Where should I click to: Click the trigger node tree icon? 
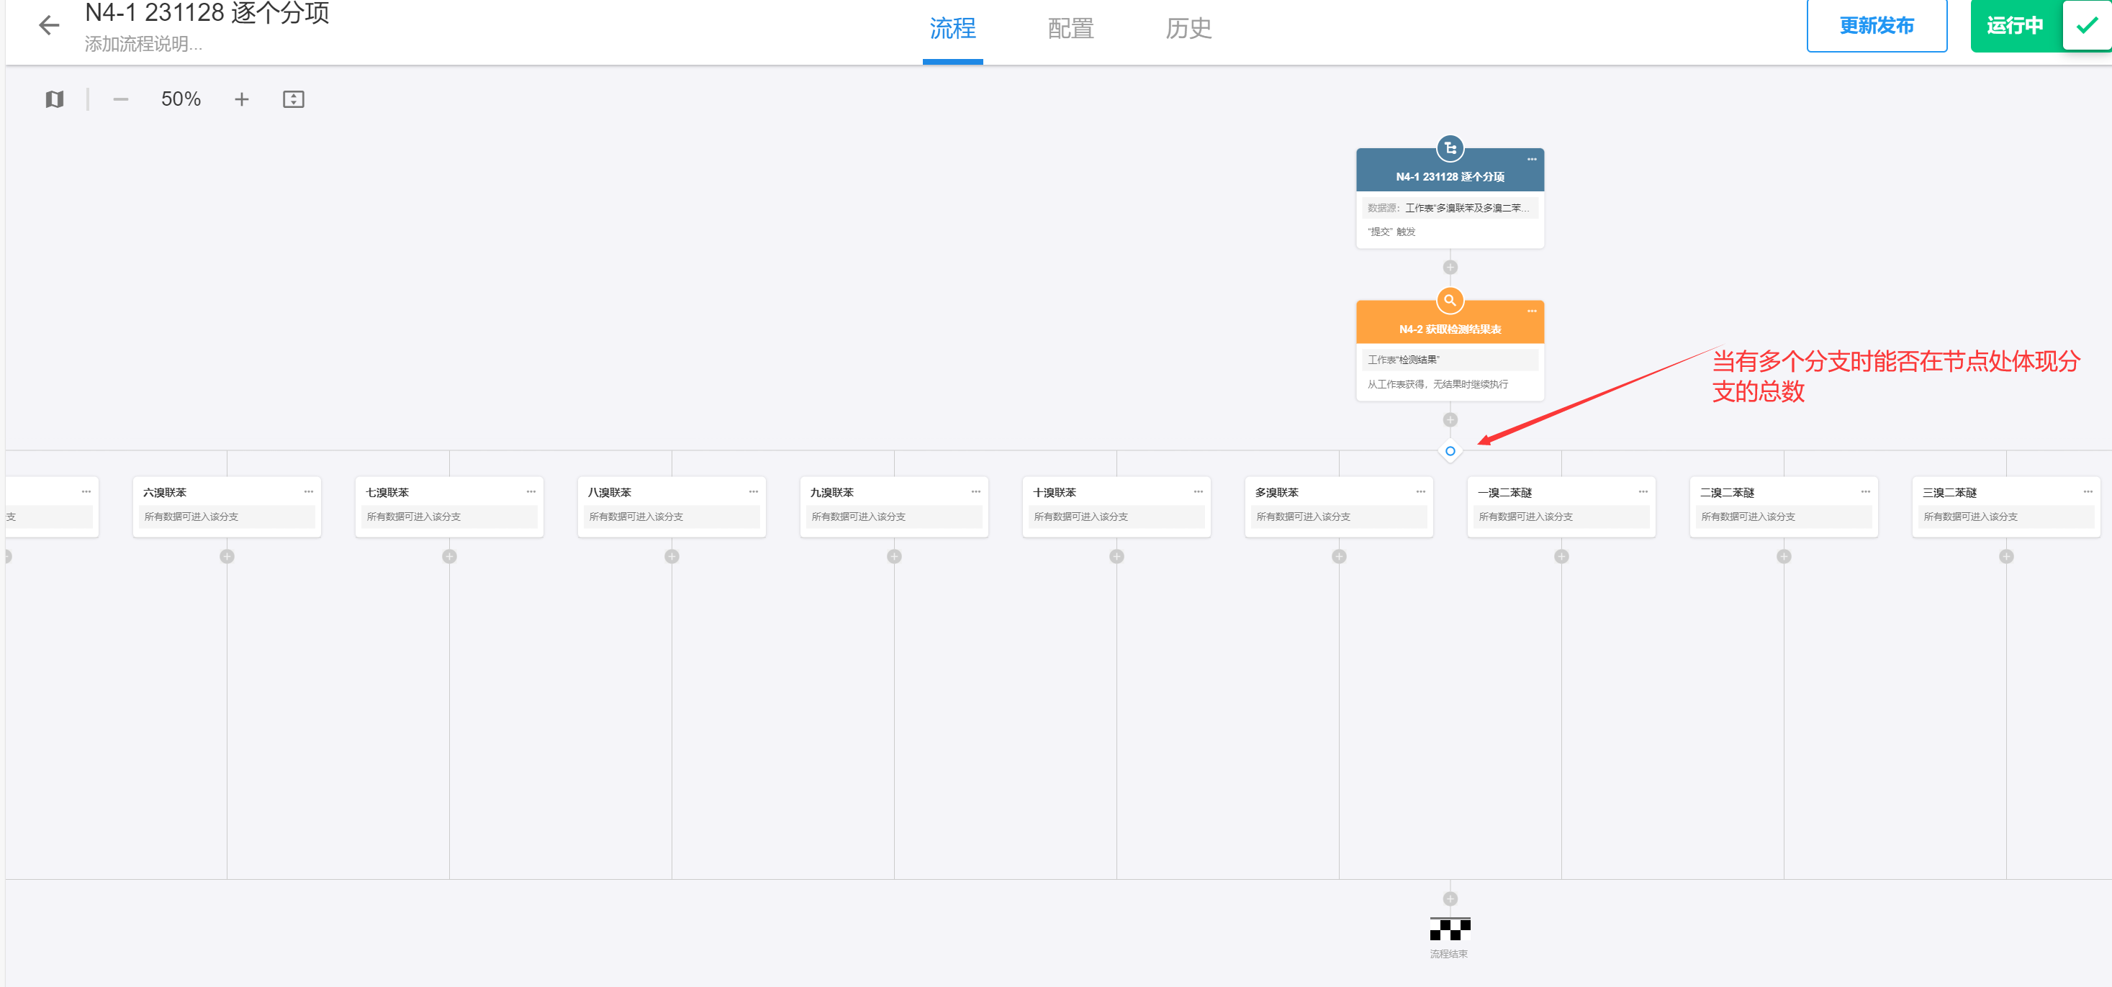tap(1450, 148)
